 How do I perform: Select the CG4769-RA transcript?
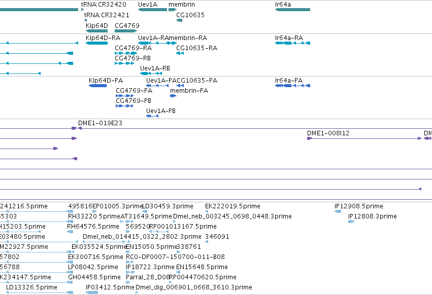125,53
